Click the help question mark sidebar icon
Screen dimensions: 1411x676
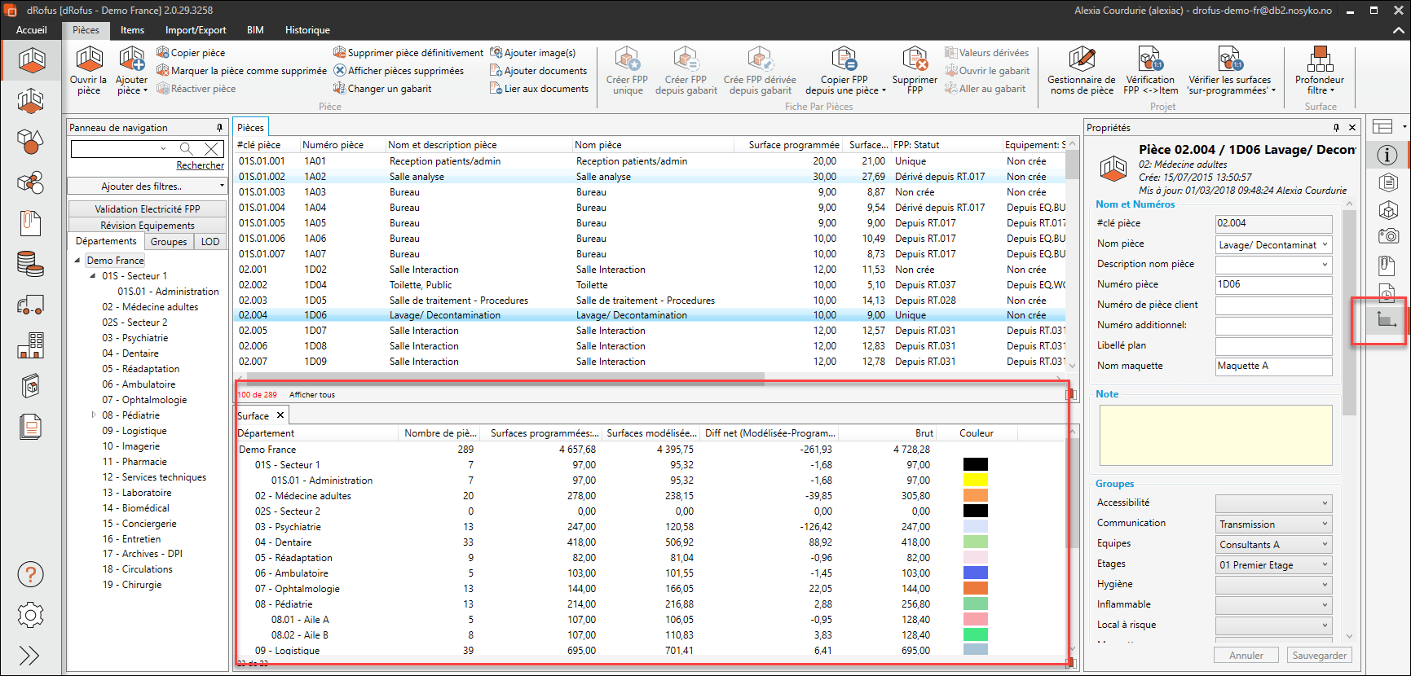coord(30,575)
